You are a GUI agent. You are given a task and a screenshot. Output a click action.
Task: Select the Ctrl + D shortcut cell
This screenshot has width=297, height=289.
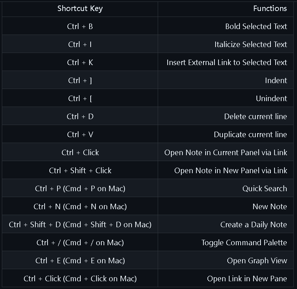tap(80, 117)
